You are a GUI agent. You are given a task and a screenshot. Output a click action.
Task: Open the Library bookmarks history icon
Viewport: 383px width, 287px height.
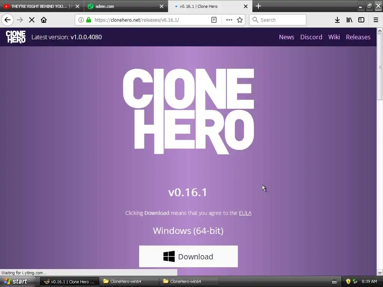(x=349, y=20)
